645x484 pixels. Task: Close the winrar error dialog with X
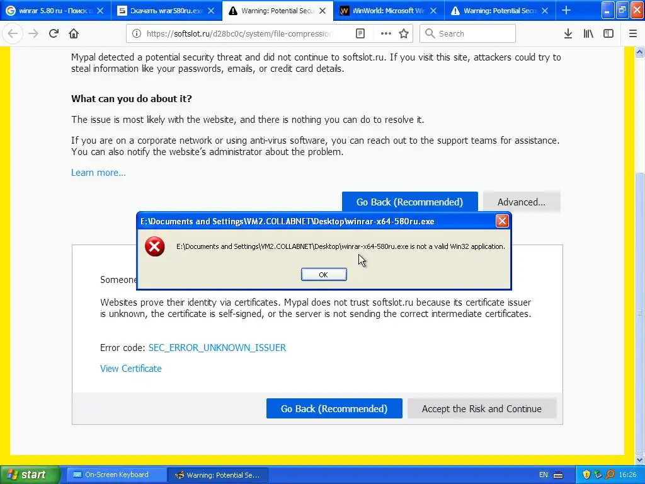(x=502, y=221)
